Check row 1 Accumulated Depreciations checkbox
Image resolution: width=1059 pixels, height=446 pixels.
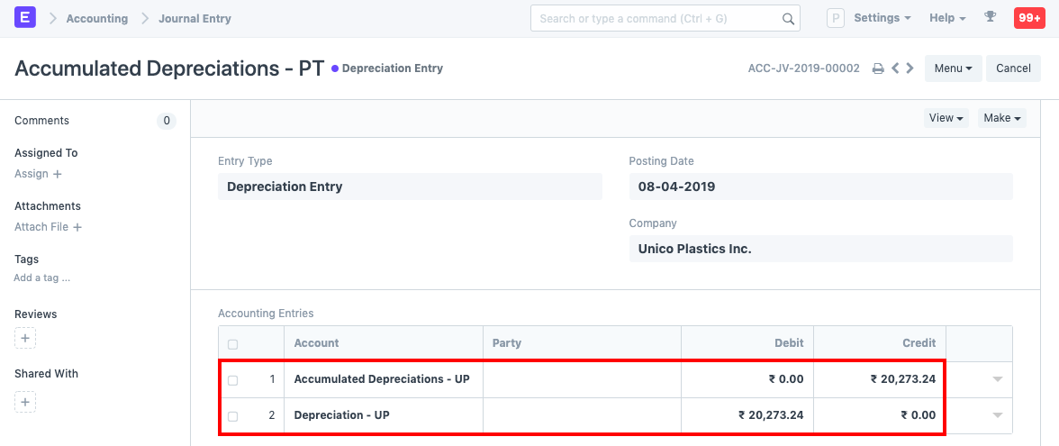click(233, 380)
